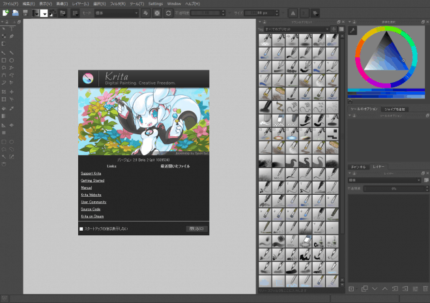The width and height of the screenshot is (430, 303).
Task: Check the don't show at startup box
Action: (81, 229)
